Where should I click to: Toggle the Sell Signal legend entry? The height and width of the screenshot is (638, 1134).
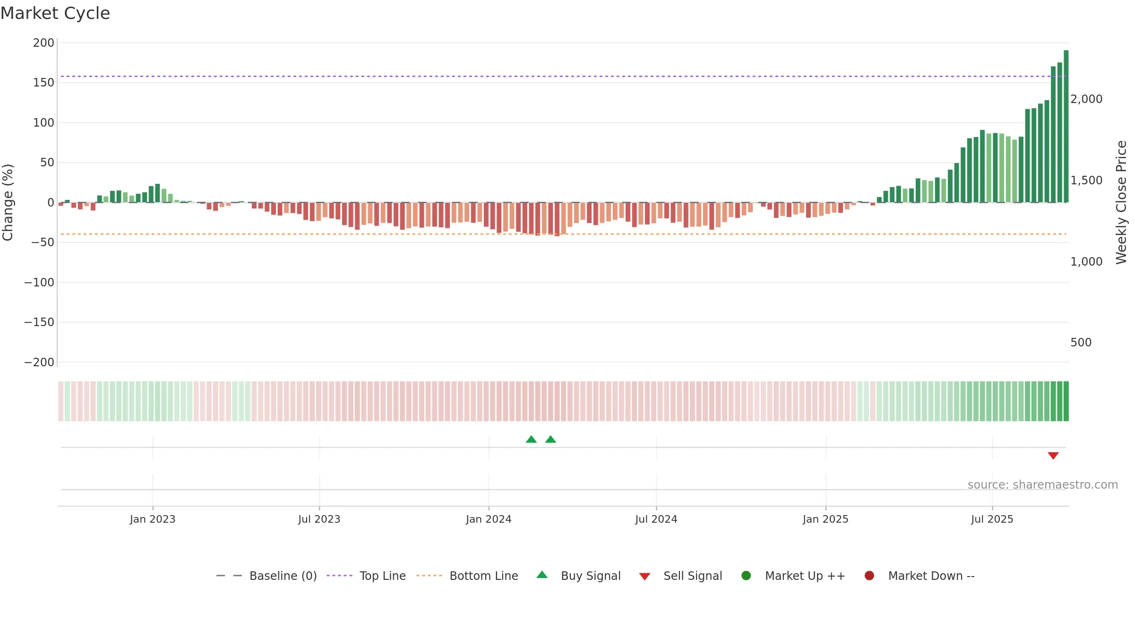point(681,576)
